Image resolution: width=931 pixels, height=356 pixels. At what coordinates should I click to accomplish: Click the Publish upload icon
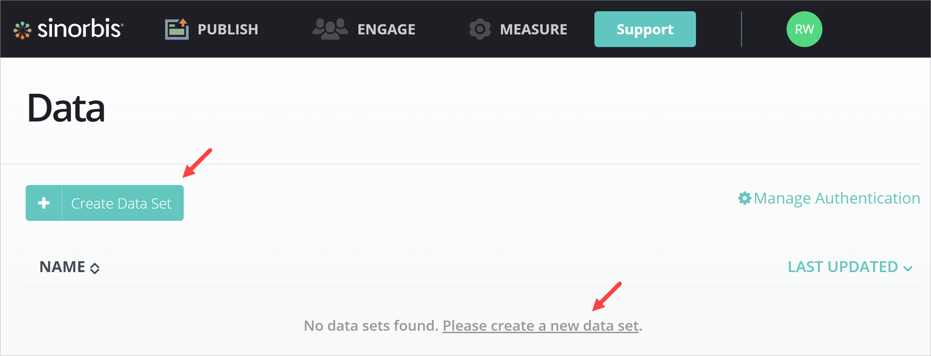tap(177, 29)
